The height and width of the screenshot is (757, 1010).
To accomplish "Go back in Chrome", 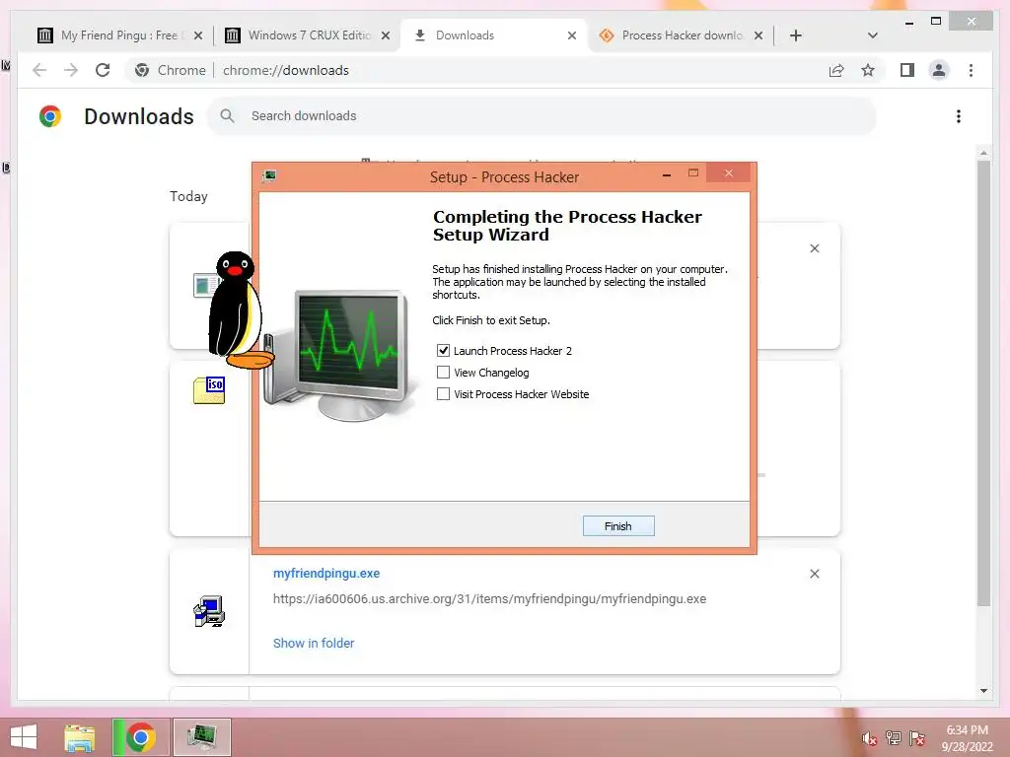I will [x=39, y=70].
